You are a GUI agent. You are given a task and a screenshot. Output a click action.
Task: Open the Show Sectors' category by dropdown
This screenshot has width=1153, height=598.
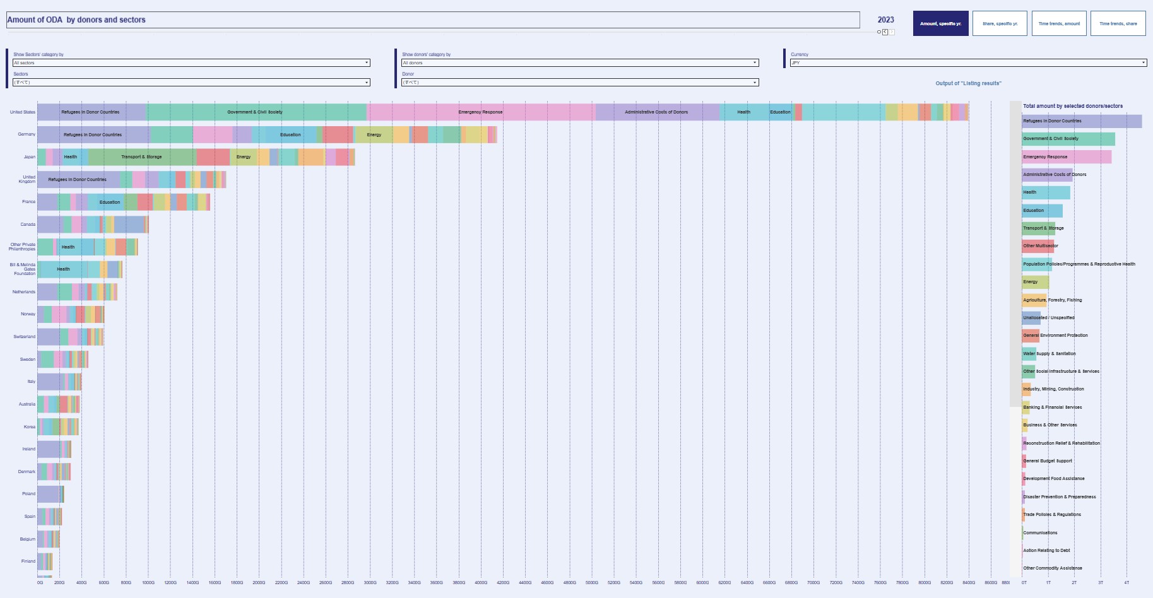coord(191,62)
